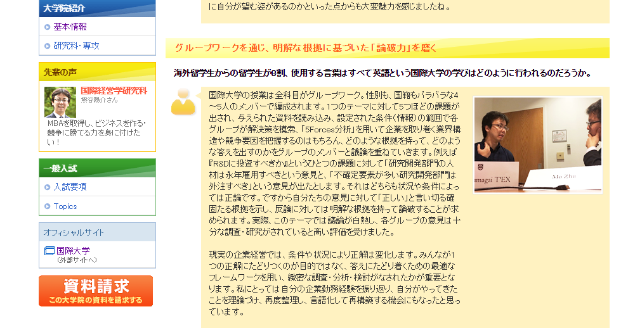Open the 研究科・専攻 link

77,46
